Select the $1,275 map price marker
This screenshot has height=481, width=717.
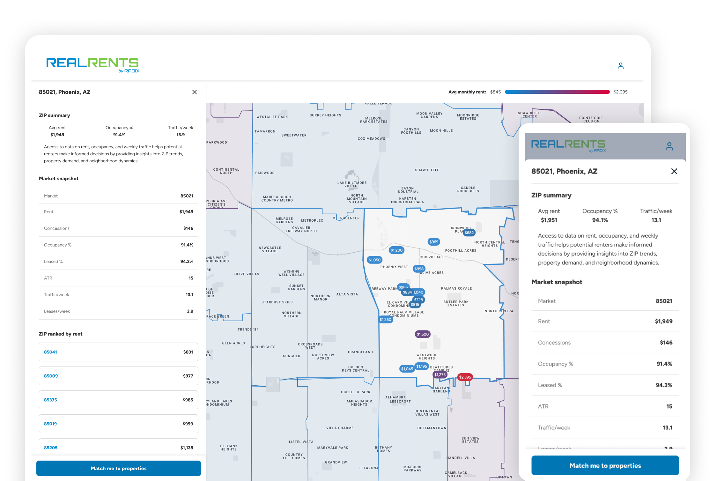click(440, 374)
